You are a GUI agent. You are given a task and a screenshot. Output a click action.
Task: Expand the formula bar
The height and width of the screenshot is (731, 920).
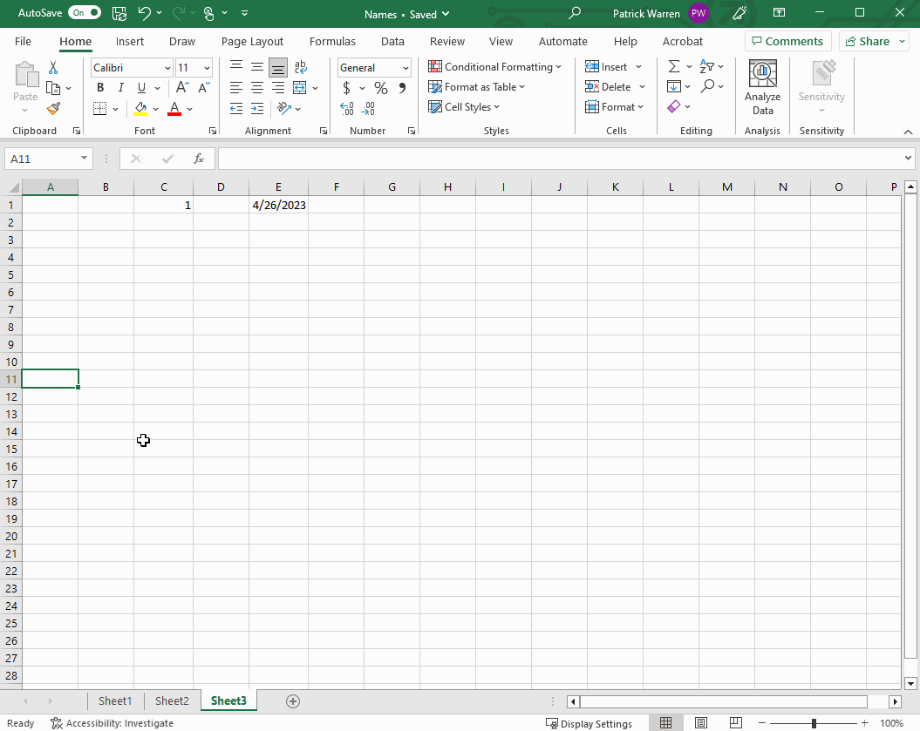(x=908, y=159)
